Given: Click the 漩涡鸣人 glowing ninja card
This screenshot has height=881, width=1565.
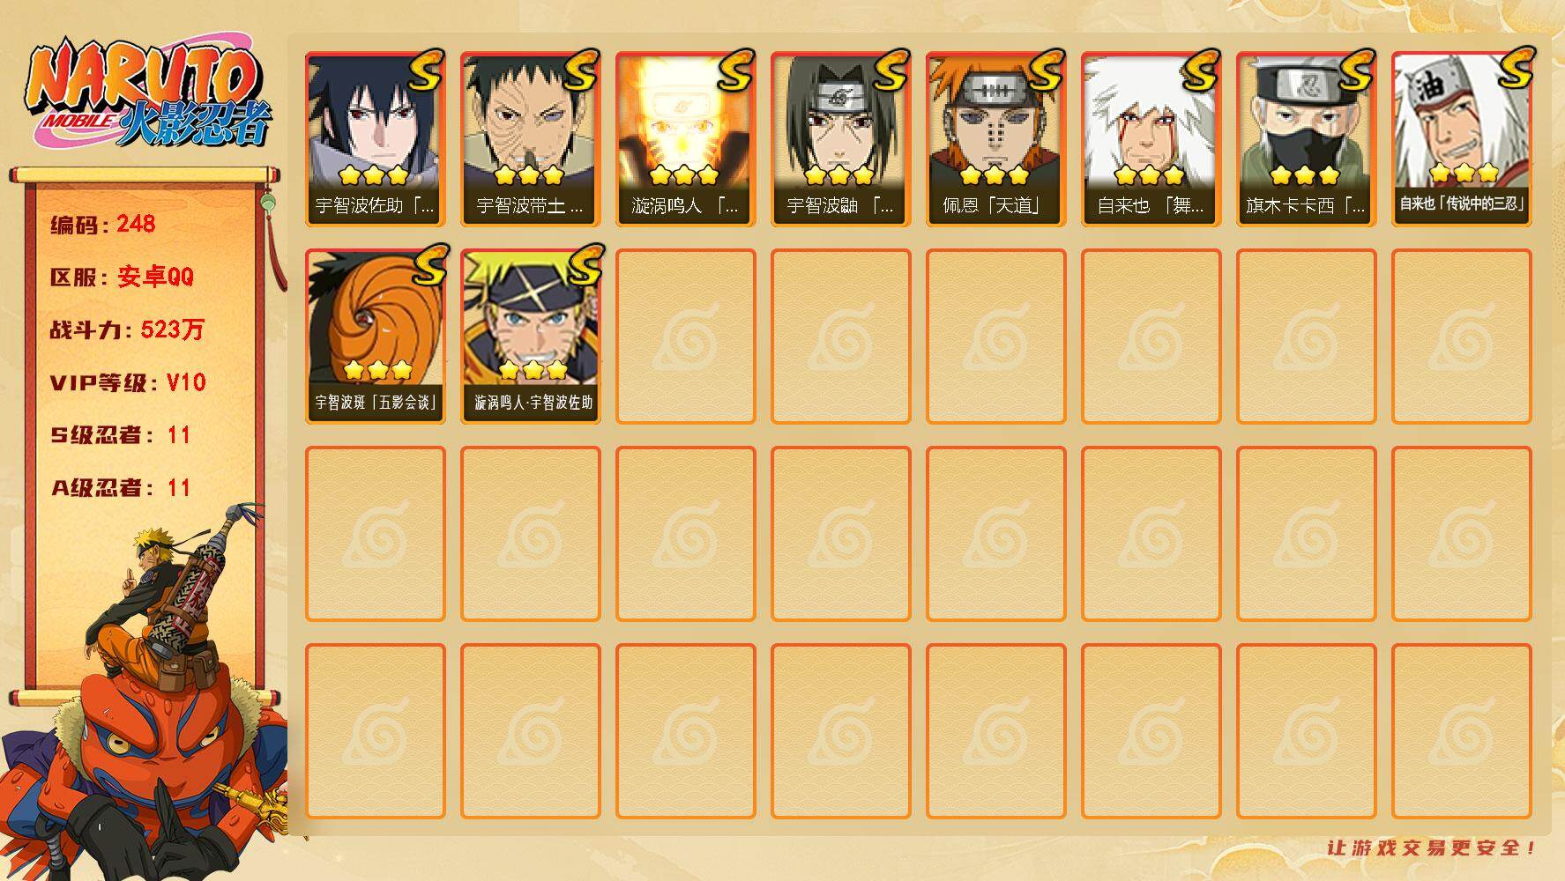Looking at the screenshot, I should (686, 139).
